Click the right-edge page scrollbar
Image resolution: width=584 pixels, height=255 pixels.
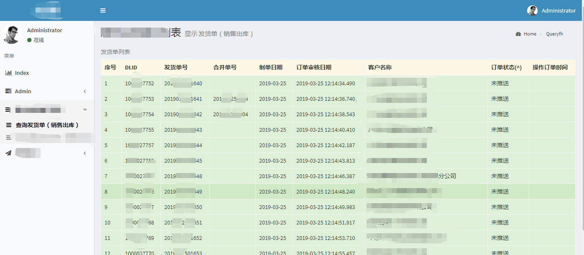point(582,125)
